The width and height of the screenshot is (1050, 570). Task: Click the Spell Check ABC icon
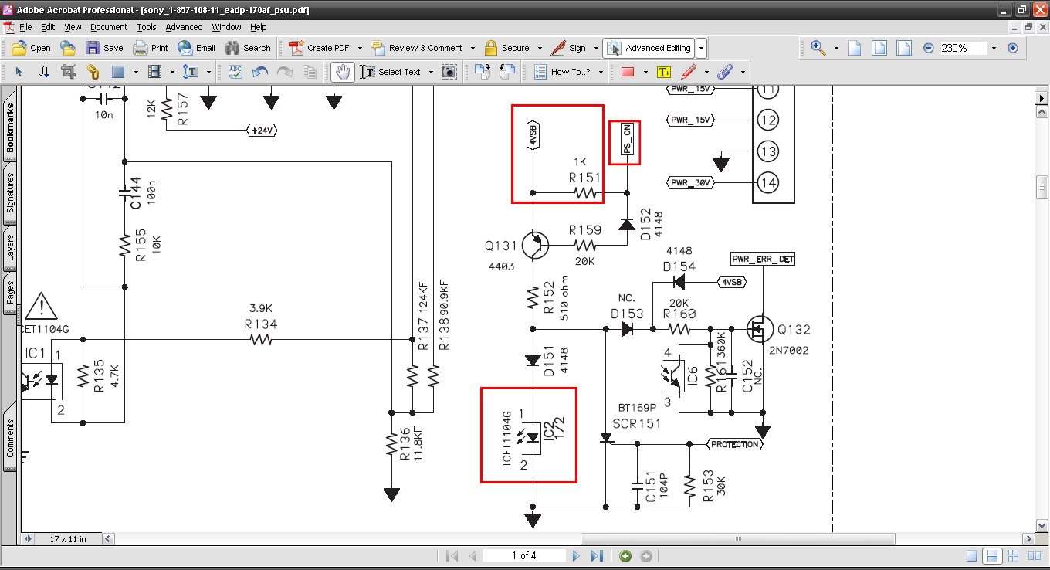pos(235,72)
